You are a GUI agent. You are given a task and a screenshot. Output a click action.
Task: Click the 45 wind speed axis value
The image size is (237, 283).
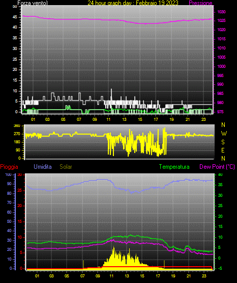click(15, 17)
